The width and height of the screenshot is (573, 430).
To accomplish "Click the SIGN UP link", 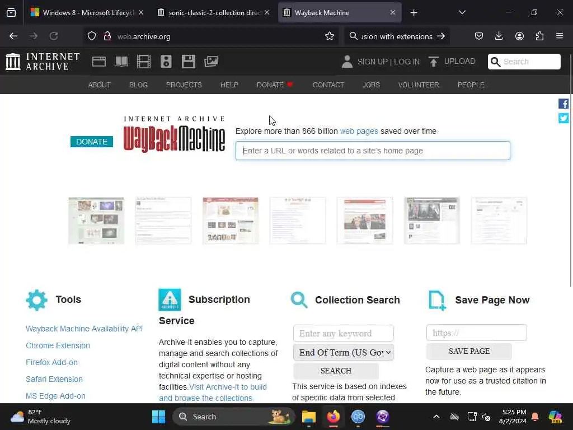I will pyautogui.click(x=372, y=62).
